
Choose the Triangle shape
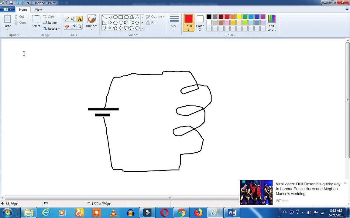tap(137, 17)
